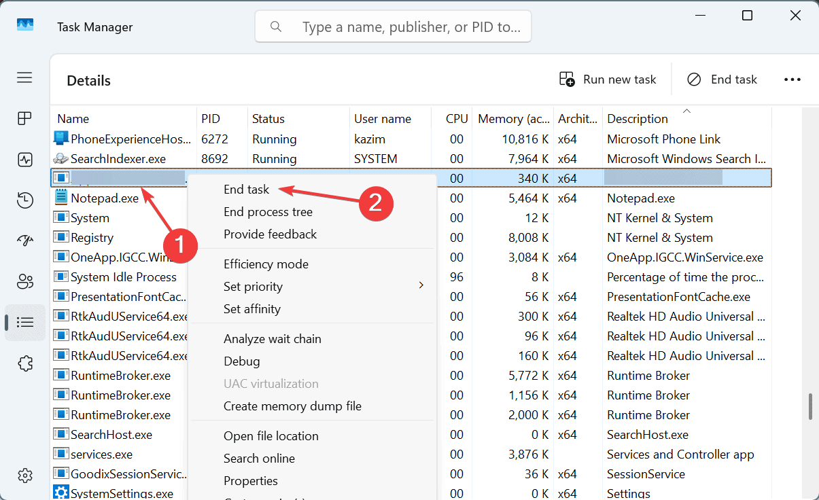
Task: Open Properties from context menu
Action: [250, 481]
